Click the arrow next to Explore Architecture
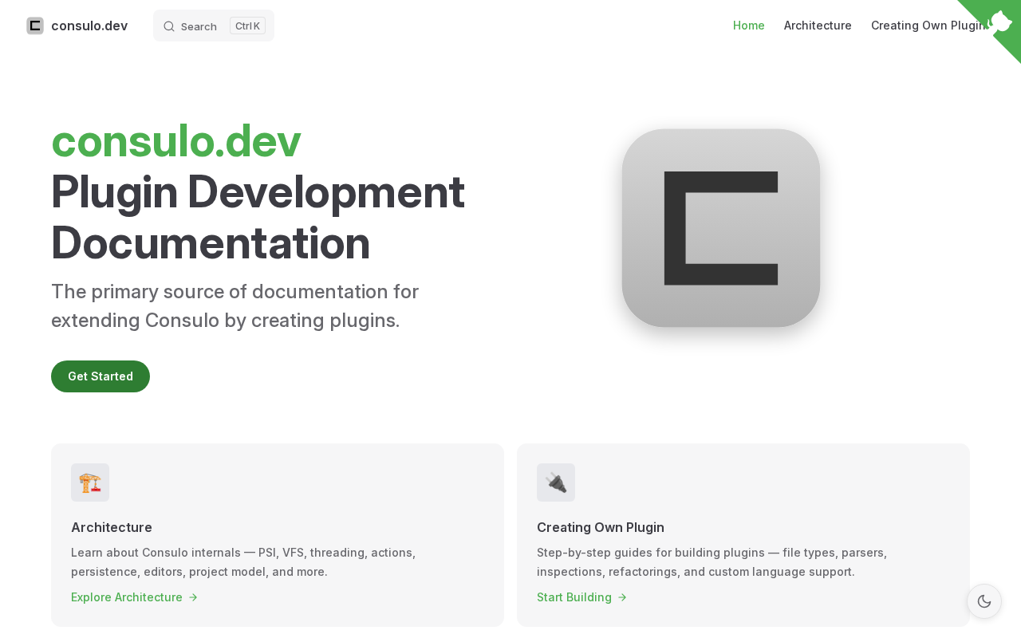The height and width of the screenshot is (638, 1021). tap(193, 597)
